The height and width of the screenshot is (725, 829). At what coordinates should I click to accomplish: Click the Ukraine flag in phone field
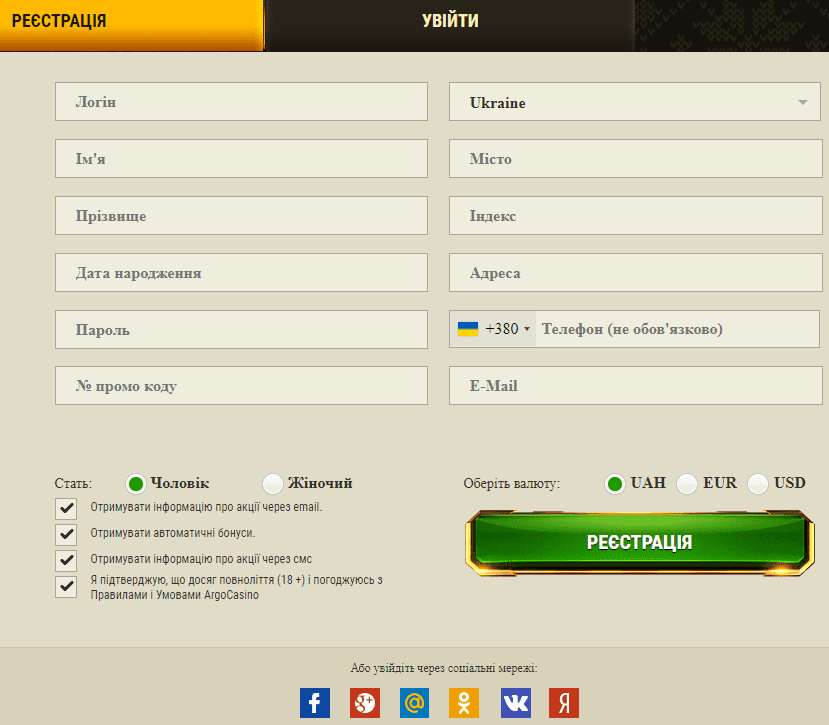(468, 329)
